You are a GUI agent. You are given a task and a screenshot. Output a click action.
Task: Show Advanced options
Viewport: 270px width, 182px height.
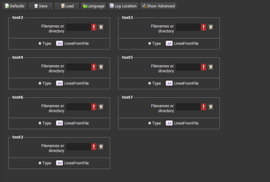pyautogui.click(x=158, y=6)
